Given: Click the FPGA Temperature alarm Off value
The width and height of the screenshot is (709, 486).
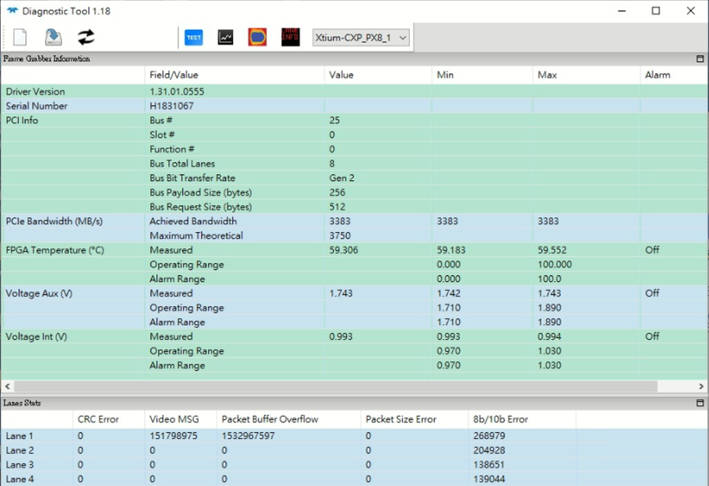Looking at the screenshot, I should 652,250.
